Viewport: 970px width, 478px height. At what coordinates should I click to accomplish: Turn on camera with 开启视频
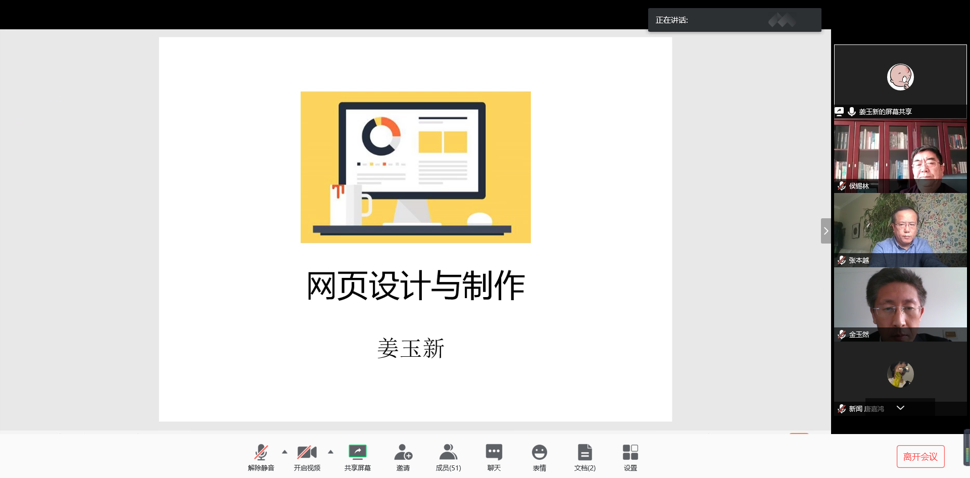click(x=307, y=456)
